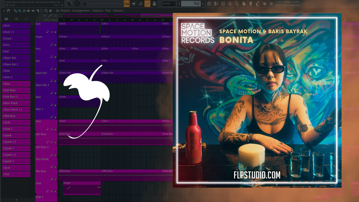The width and height of the screenshot is (359, 202).
Task: Click the touch controllers hand icon
Action: [264, 4]
